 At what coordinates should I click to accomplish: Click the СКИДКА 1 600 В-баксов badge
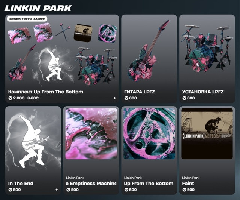pos(27,19)
